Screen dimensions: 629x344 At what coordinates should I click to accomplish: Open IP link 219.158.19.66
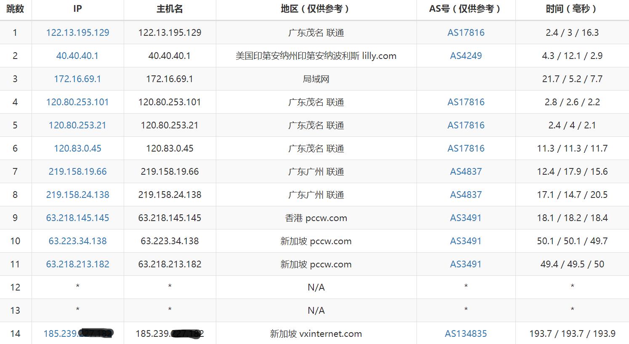click(77, 172)
